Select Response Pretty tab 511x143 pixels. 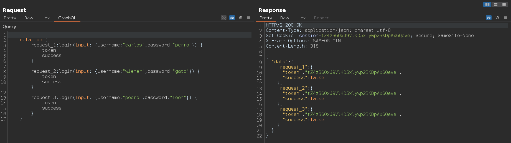pyautogui.click(x=266, y=18)
